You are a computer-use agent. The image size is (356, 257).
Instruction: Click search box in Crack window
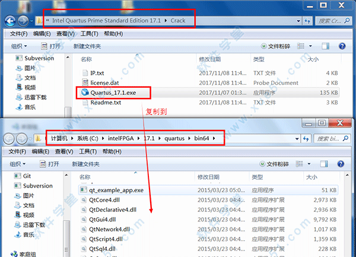tap(333, 21)
